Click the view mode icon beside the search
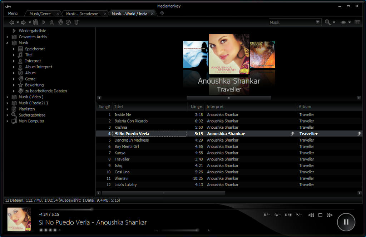The height and width of the screenshot is (237, 366). point(343,23)
